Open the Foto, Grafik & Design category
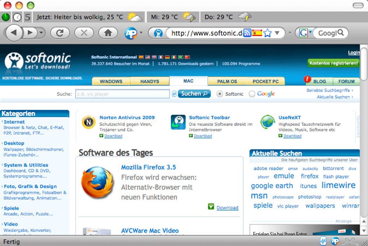The image size is (368, 246). [x=30, y=186]
